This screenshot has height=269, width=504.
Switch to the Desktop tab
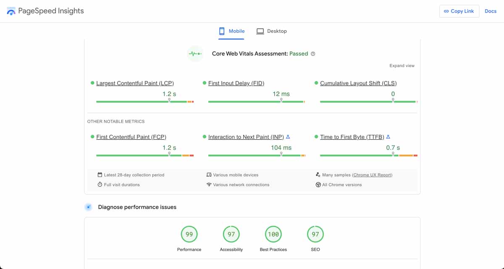(x=272, y=31)
